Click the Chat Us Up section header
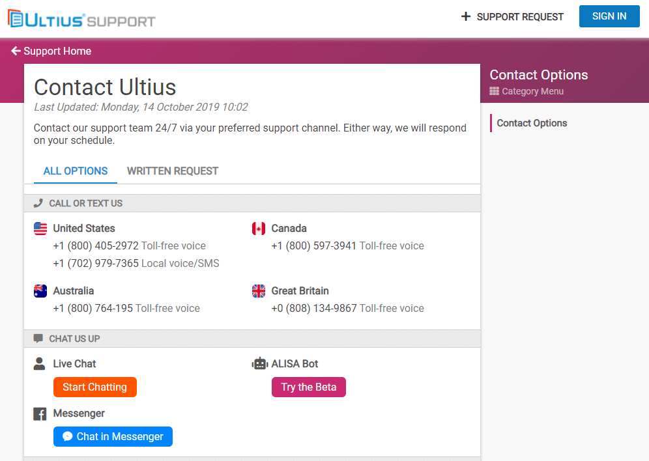 pos(252,339)
